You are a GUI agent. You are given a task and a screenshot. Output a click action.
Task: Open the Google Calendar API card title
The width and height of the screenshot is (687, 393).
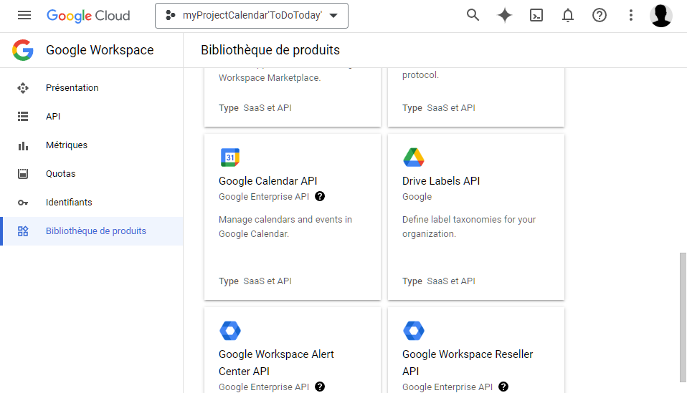coord(267,181)
